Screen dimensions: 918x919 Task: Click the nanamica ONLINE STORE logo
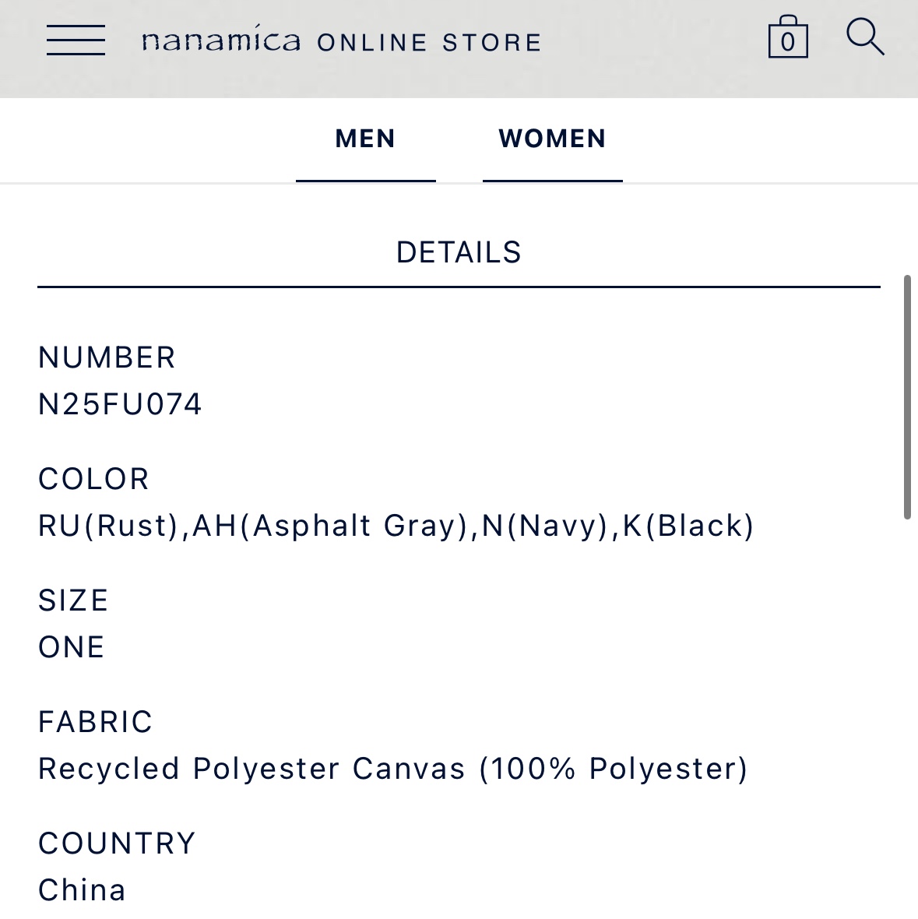click(342, 41)
